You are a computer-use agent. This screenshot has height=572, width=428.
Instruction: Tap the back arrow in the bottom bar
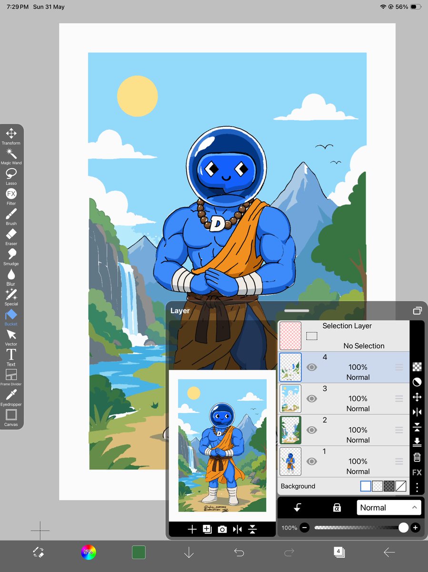[x=389, y=552]
